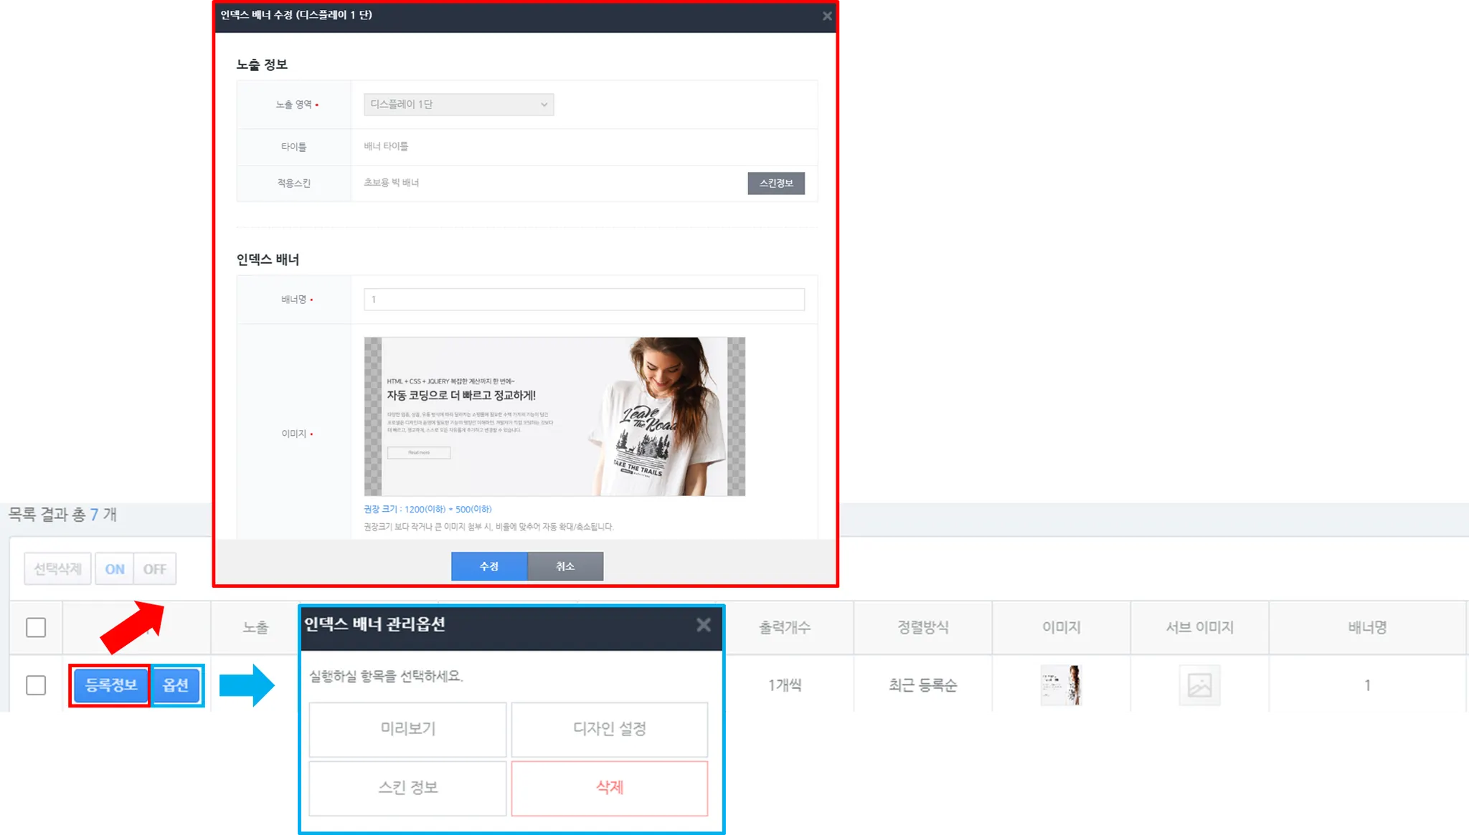1469x835 pixels.
Task: Toggle the OFF button
Action: click(154, 569)
